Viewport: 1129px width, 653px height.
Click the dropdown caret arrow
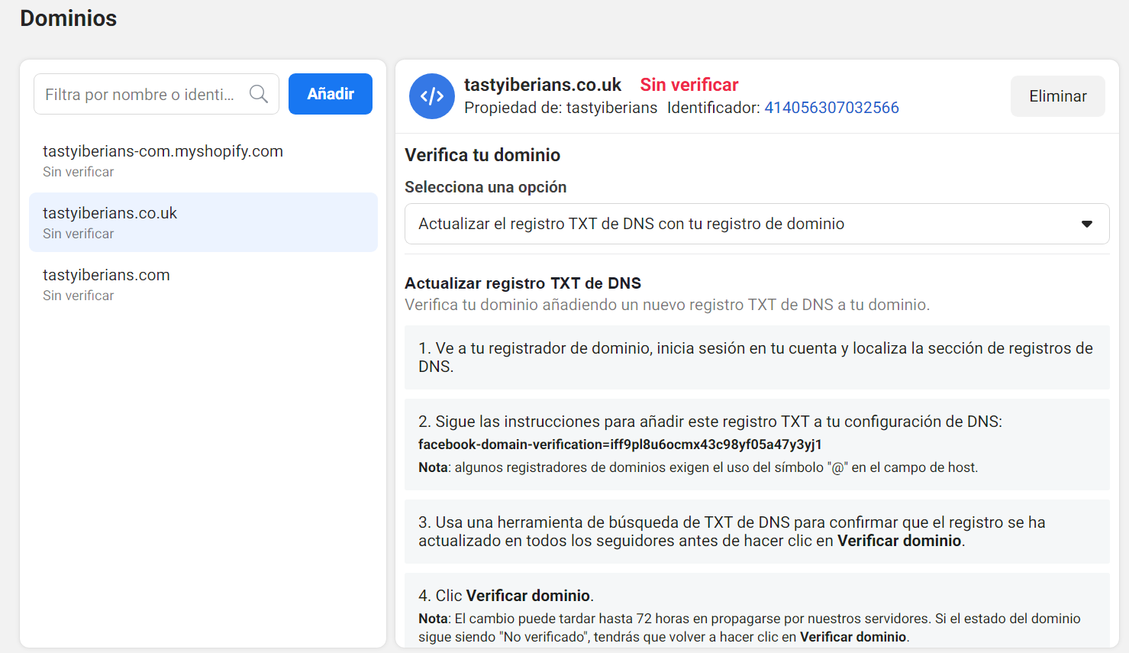click(x=1086, y=224)
